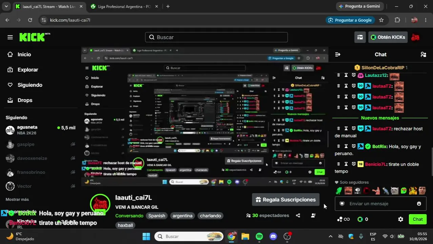
Task: Show hidden system tray icons
Action: (331, 236)
